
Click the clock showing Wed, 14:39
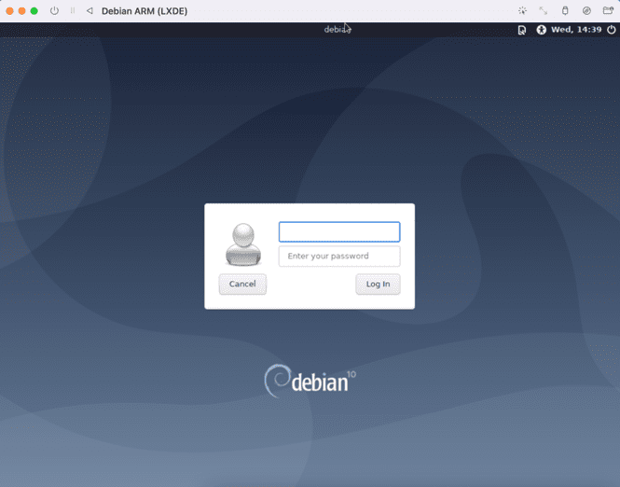tap(576, 30)
